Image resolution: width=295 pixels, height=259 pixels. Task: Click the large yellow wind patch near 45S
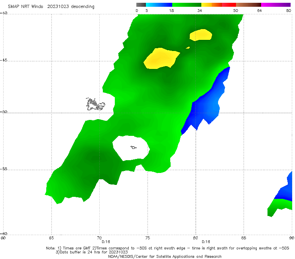click(161, 58)
